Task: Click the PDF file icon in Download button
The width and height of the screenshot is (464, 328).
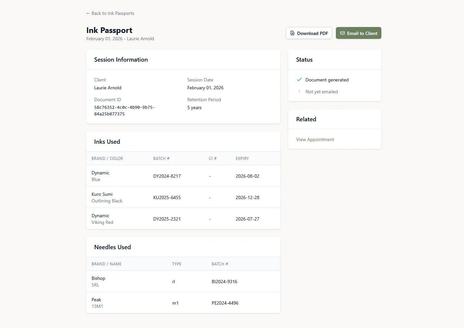Action: coord(292,33)
